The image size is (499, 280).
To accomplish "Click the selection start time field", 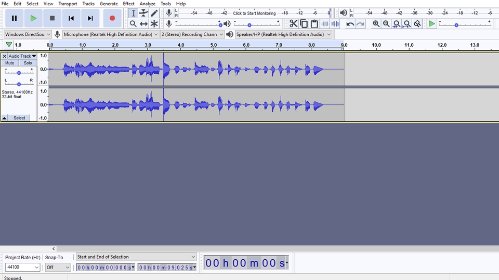I will tap(106, 268).
